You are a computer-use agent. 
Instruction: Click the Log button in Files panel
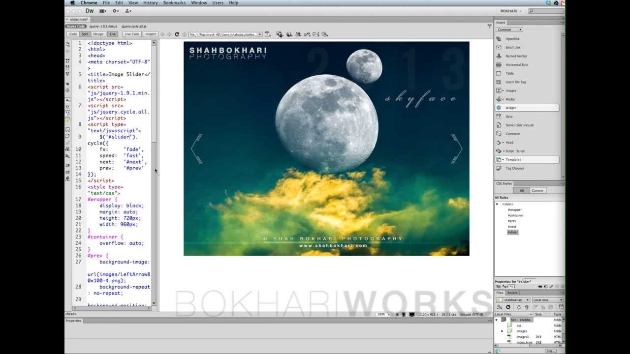point(550,351)
